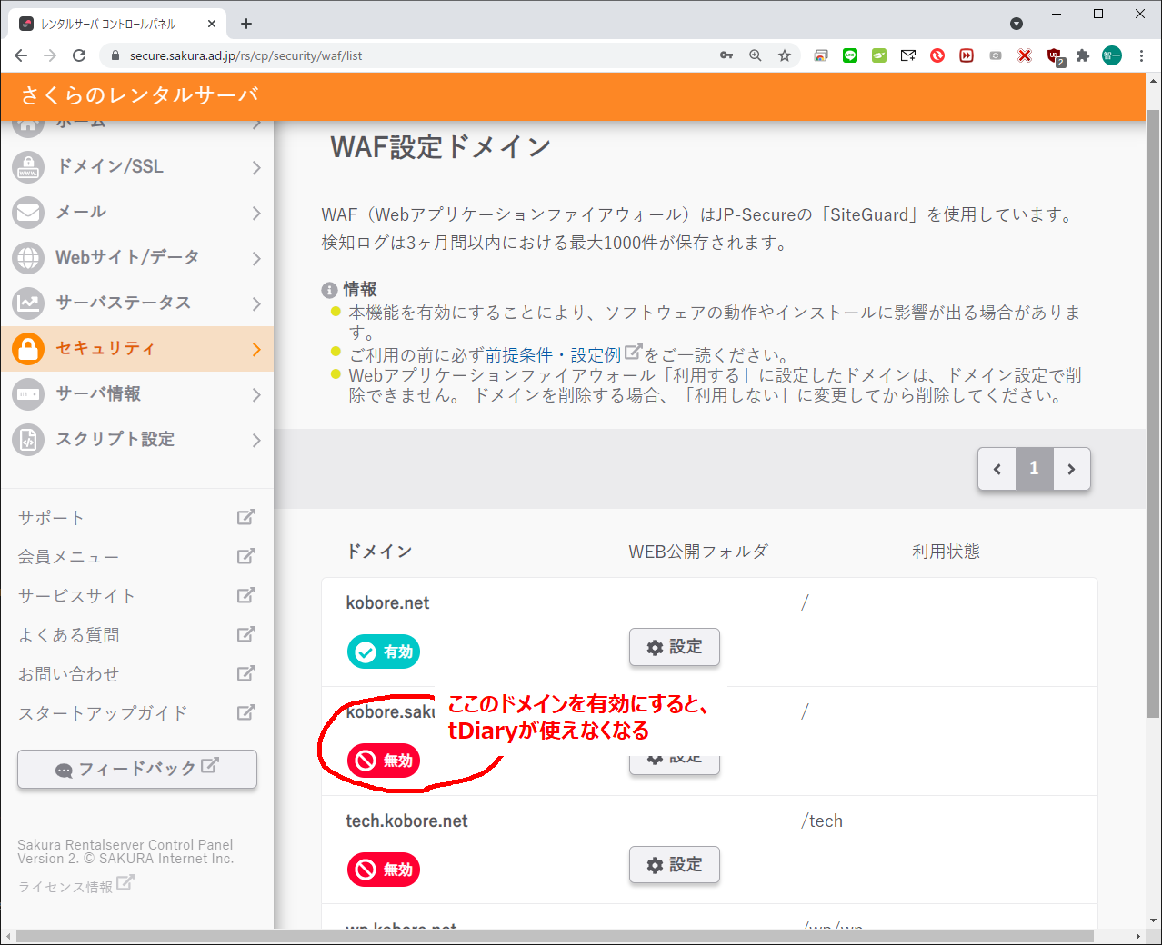Open the Chrome extensions puzzle icon
The height and width of the screenshot is (945, 1162).
click(x=1082, y=55)
